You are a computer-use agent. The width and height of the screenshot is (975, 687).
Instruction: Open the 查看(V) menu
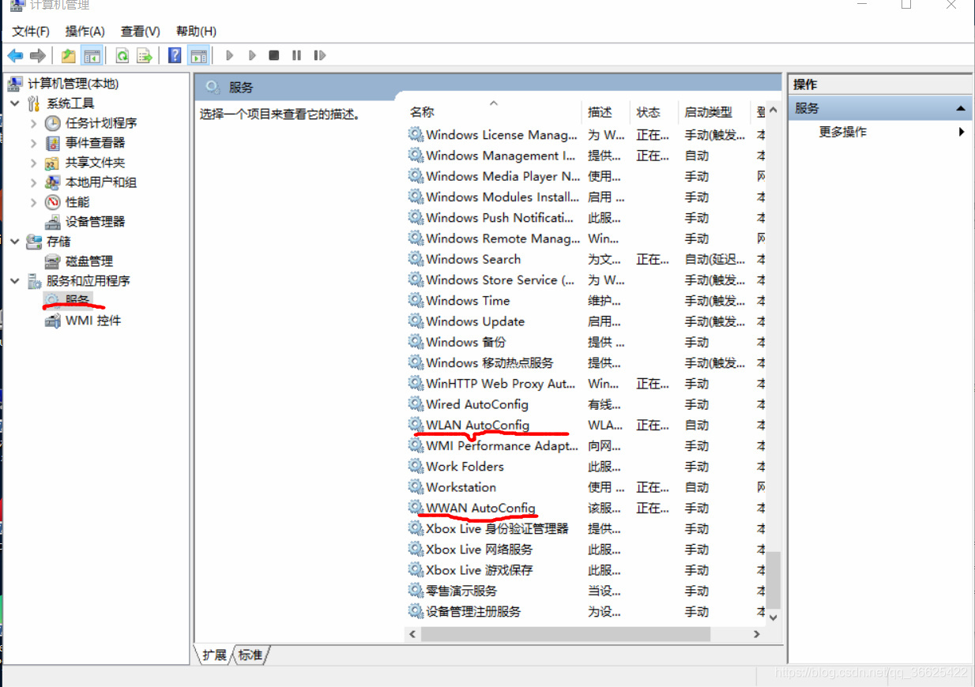tap(141, 31)
